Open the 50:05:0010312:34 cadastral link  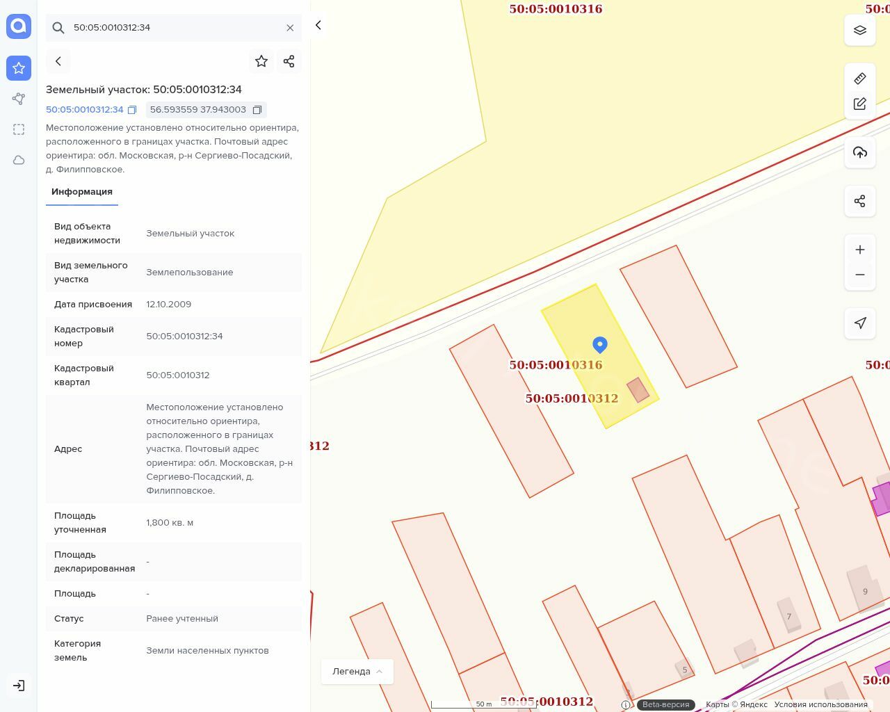coord(84,110)
